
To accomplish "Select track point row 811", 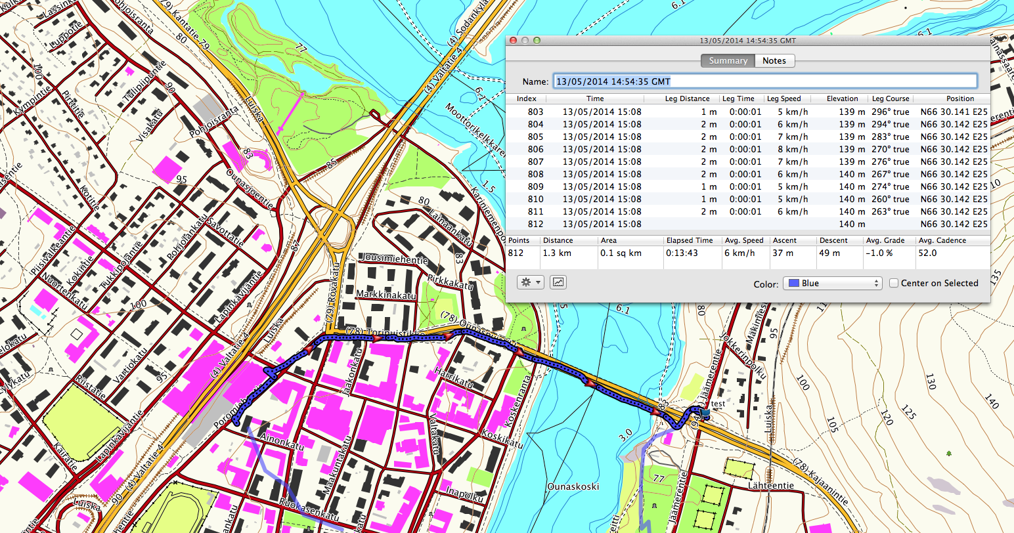I will [748, 211].
